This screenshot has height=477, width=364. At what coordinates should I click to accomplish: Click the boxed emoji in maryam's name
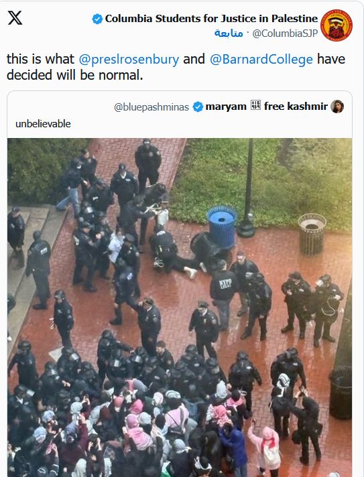click(255, 106)
